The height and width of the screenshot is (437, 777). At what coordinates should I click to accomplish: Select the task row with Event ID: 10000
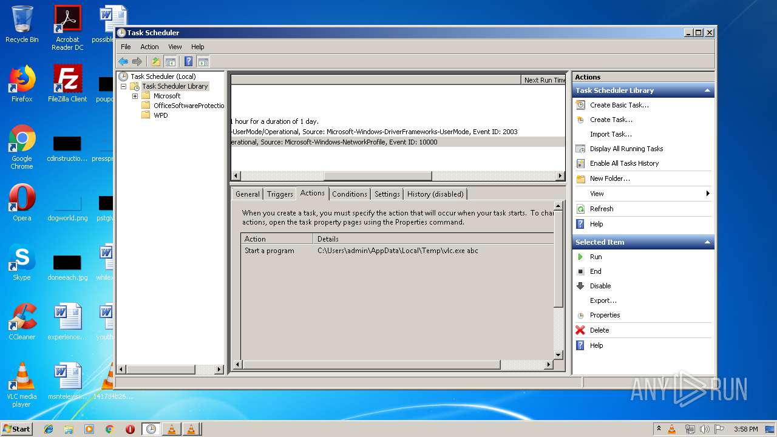pos(398,142)
